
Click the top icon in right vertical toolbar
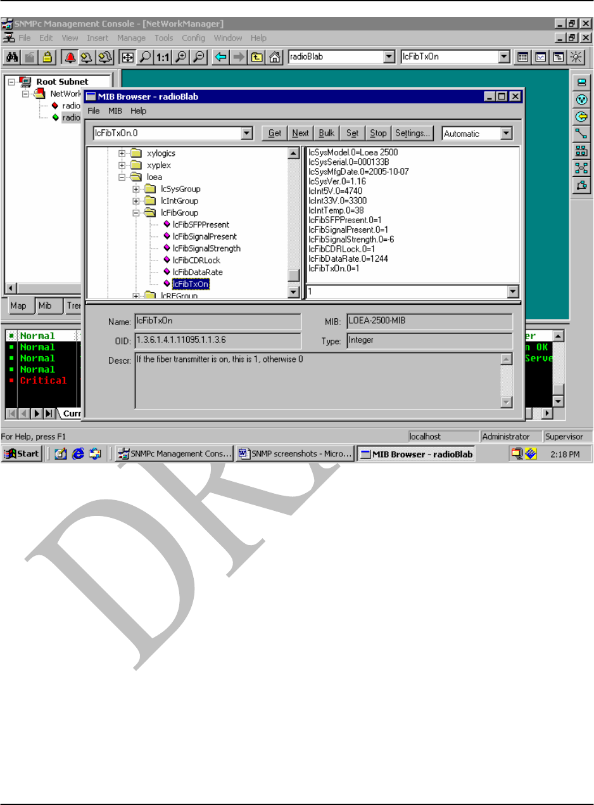pos(581,84)
